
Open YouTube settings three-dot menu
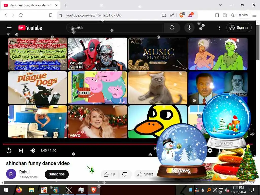click(219, 28)
